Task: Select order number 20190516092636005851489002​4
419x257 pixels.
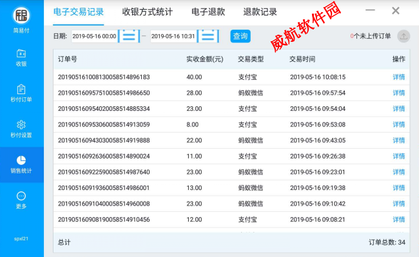Action: (104, 156)
